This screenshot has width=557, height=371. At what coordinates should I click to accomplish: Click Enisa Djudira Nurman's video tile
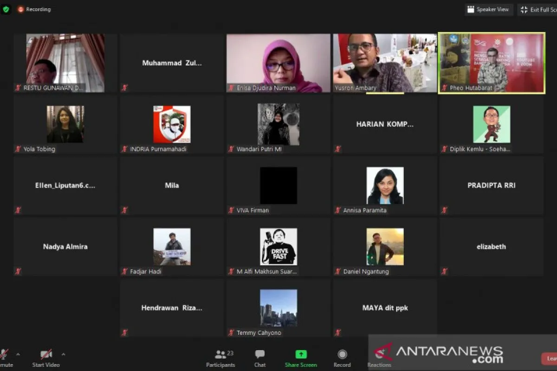pos(278,63)
